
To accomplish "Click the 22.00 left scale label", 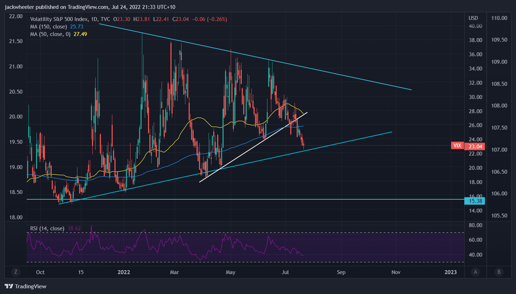I will pos(15,16).
